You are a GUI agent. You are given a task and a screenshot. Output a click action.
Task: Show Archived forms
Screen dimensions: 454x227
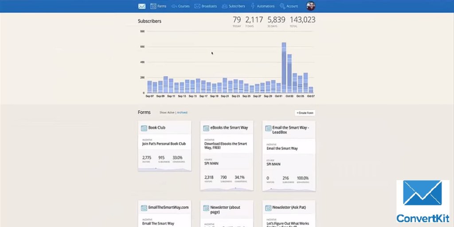coord(182,113)
